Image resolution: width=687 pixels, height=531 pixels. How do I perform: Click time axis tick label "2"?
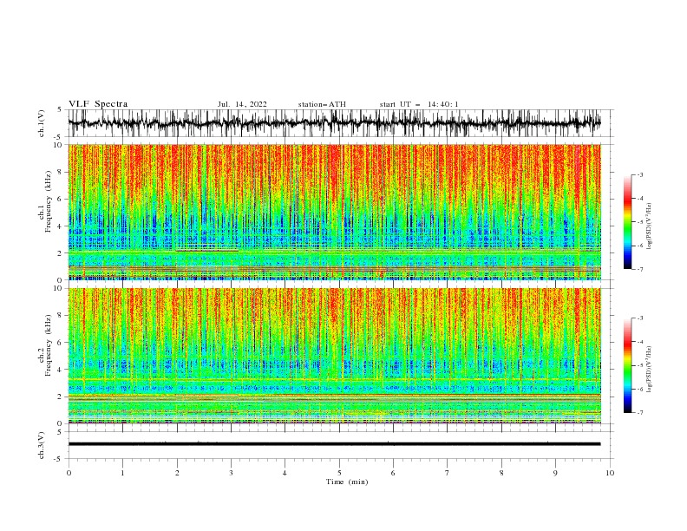tap(177, 473)
